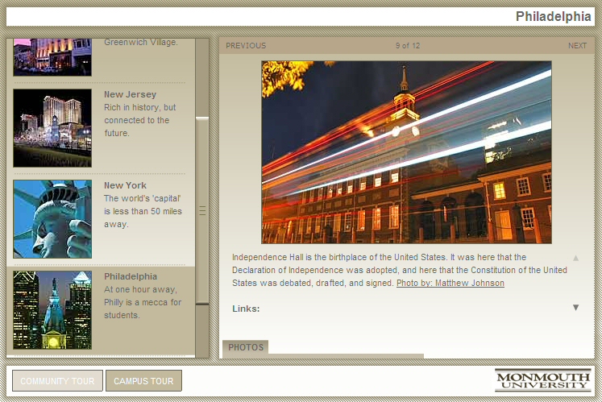The width and height of the screenshot is (602, 402).
Task: Click 'At one hour away' description text
Action: pos(143,302)
